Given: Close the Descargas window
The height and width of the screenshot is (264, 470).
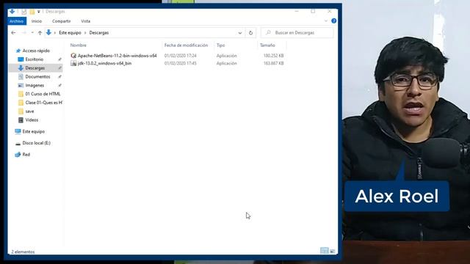Looking at the screenshot, I should [330, 12].
